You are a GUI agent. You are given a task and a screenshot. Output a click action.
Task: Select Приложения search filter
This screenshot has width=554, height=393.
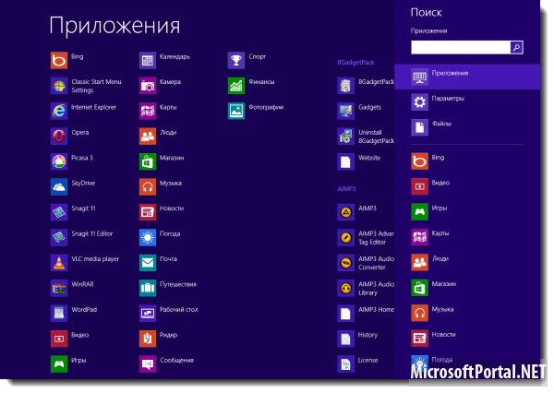[x=467, y=77]
